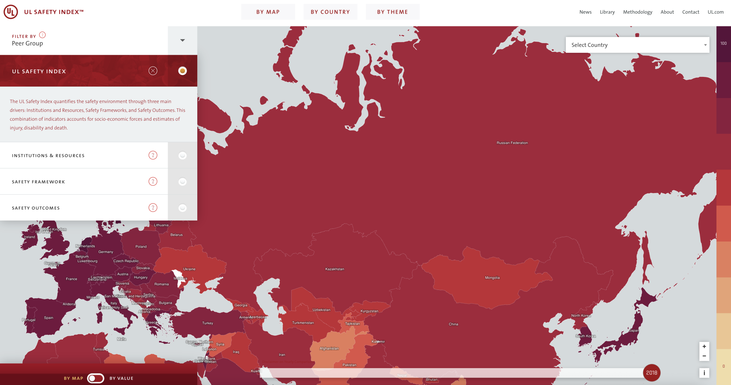Select the Safety Framework radio button
The image size is (731, 385).
182,182
